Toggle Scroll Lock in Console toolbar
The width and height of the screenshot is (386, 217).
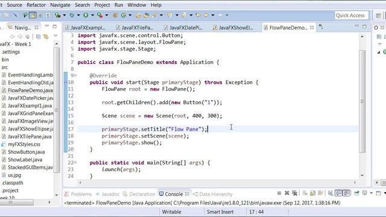(312, 193)
